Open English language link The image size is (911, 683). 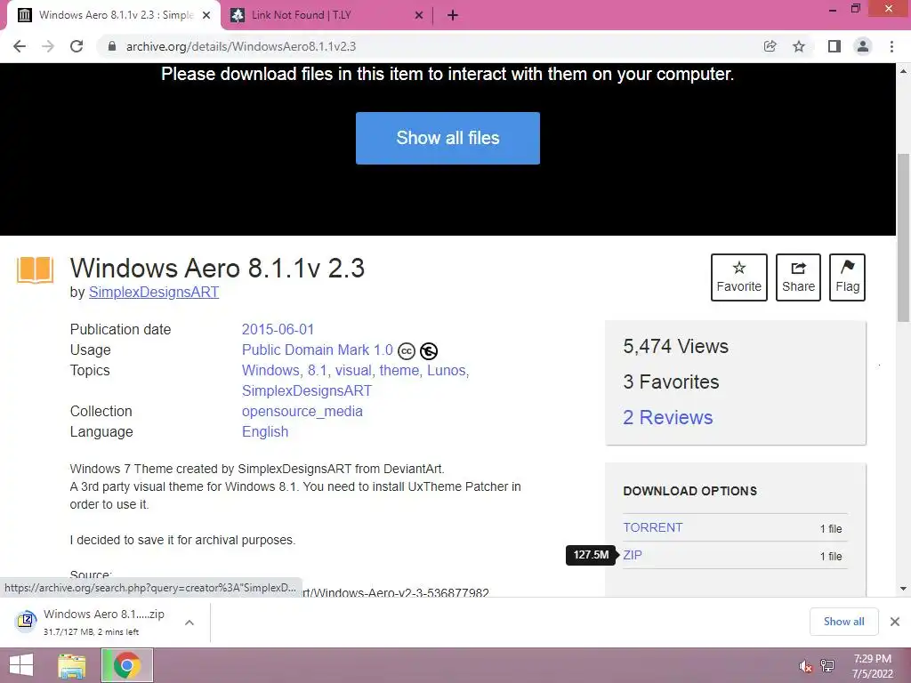pyautogui.click(x=265, y=431)
